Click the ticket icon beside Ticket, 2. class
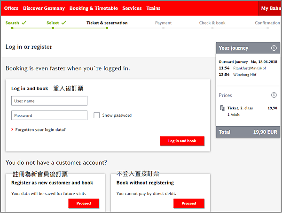 click(222, 108)
